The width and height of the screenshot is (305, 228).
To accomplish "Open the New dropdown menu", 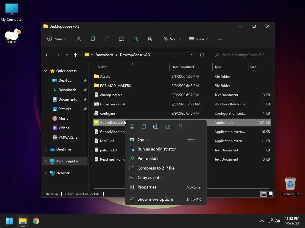I will click(56, 39).
